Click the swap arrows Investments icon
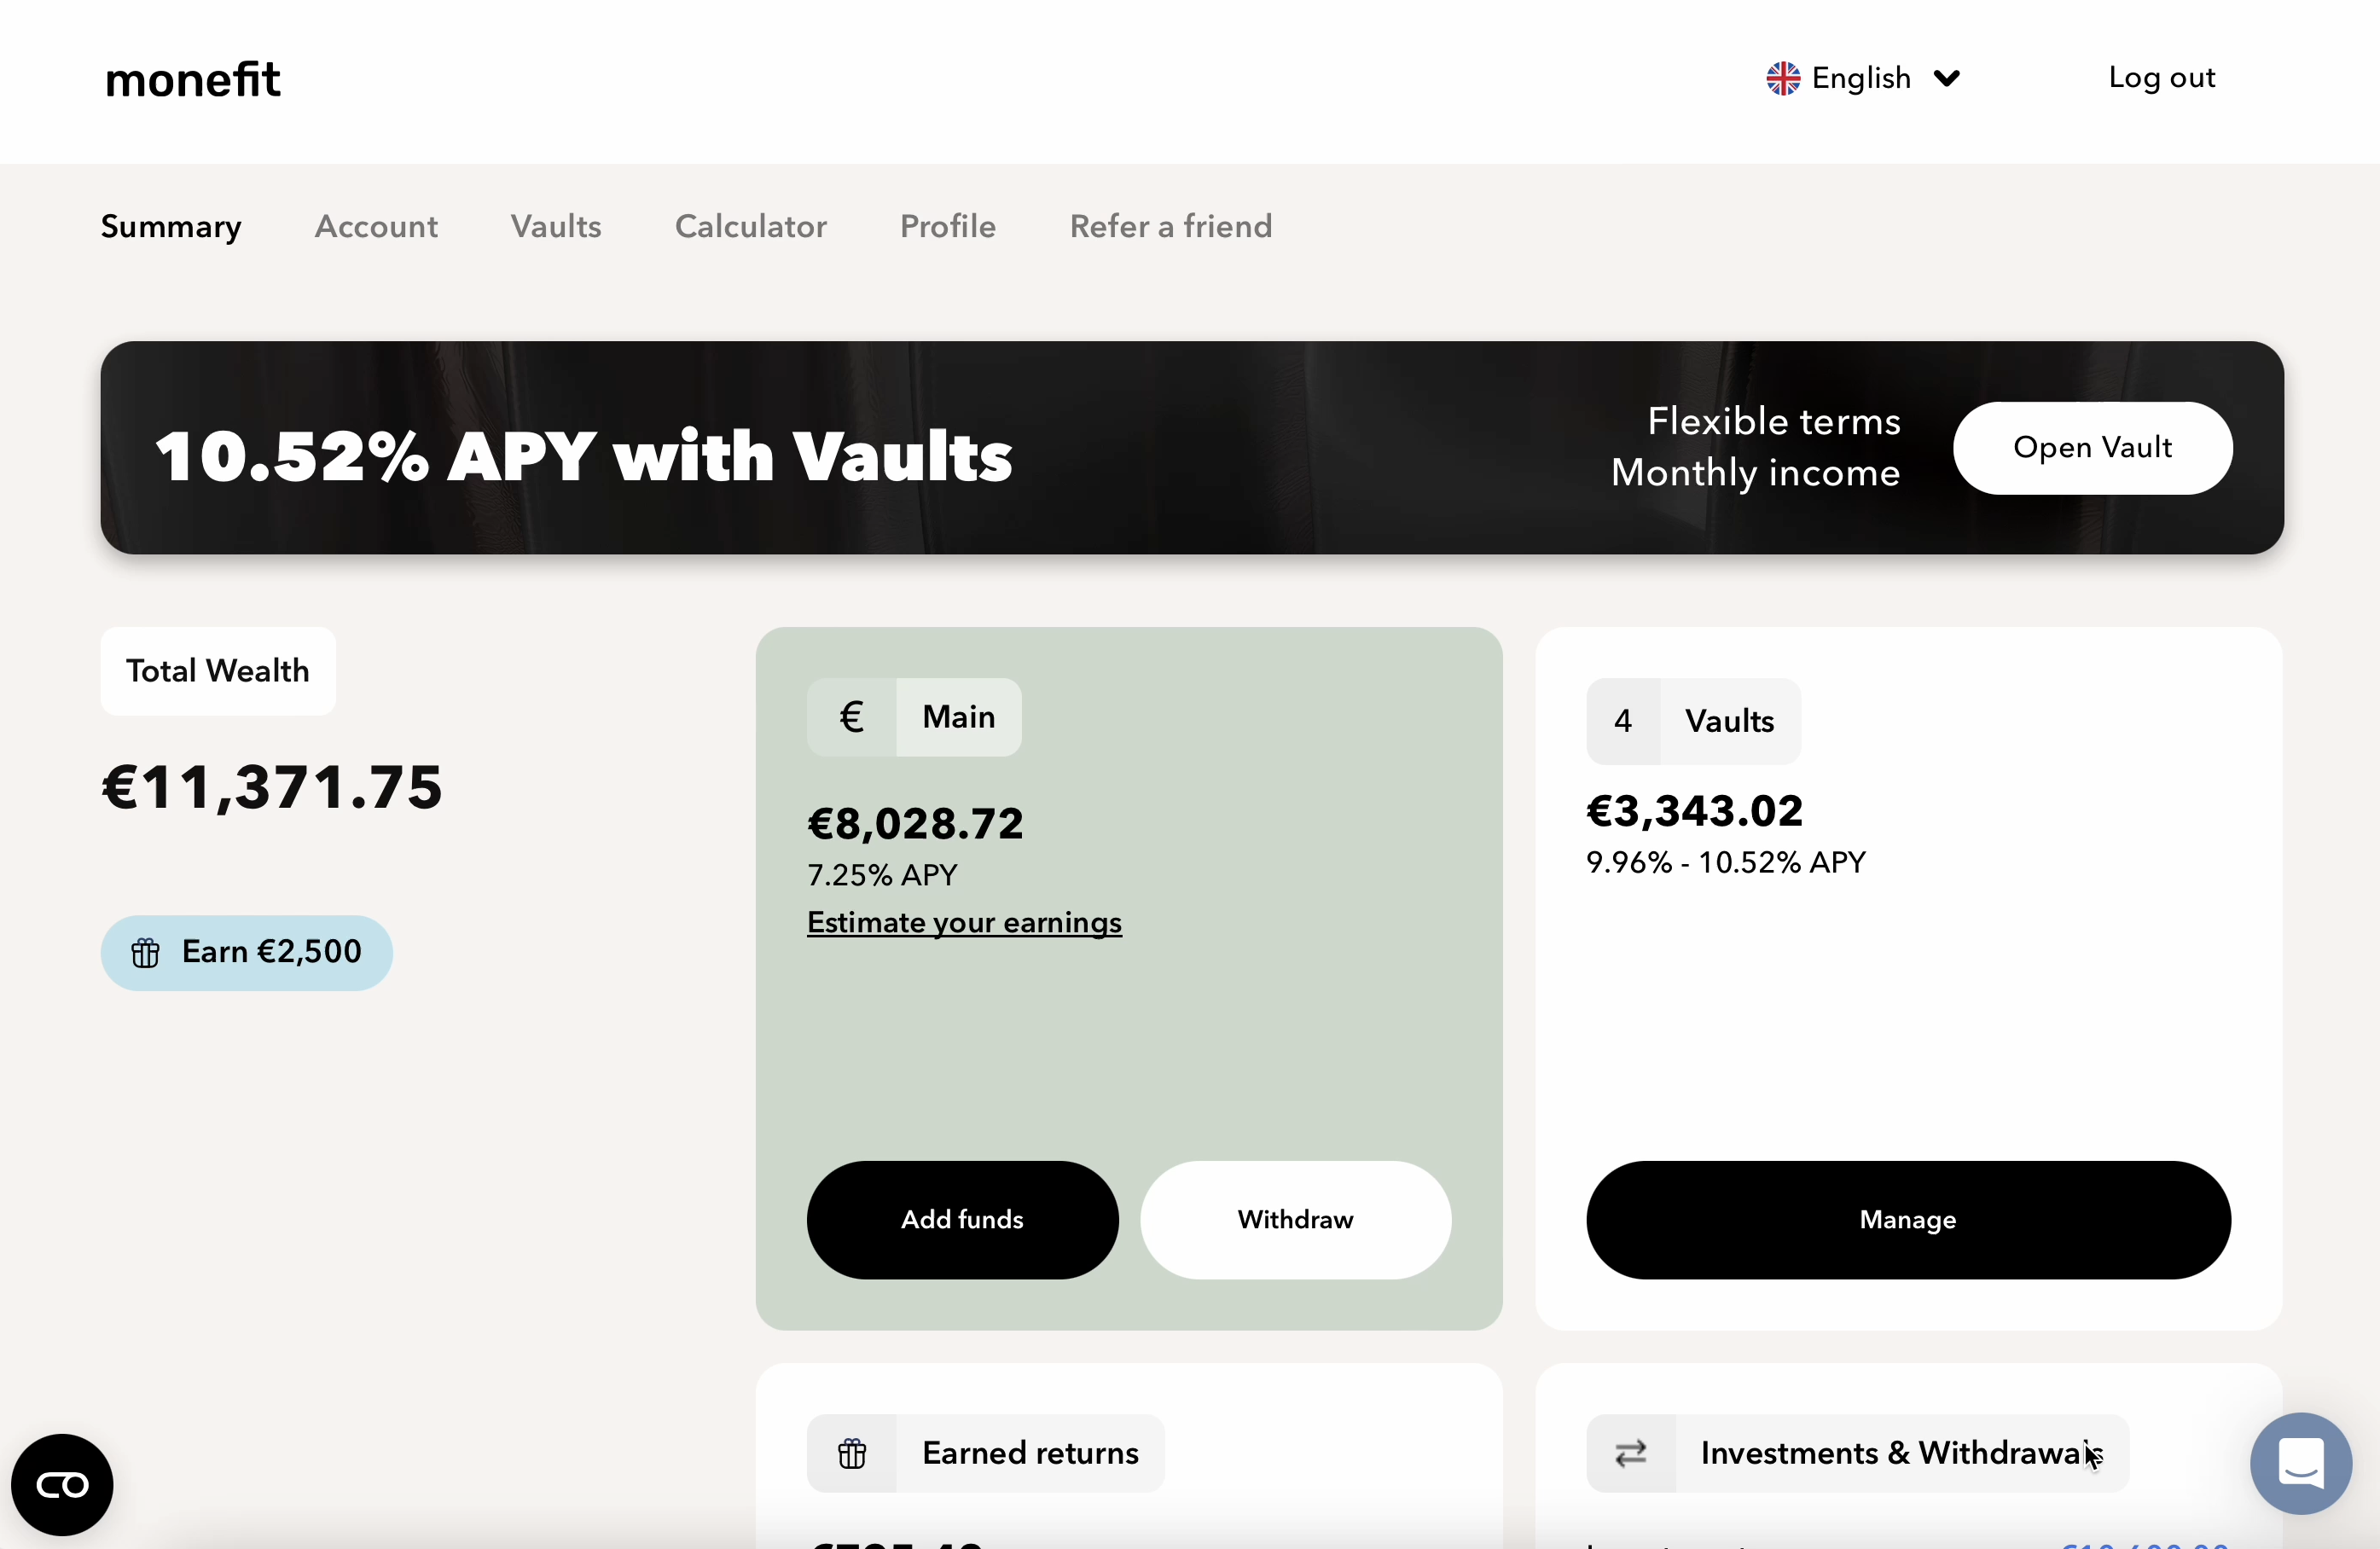Image resolution: width=2380 pixels, height=1549 pixels. click(1631, 1453)
